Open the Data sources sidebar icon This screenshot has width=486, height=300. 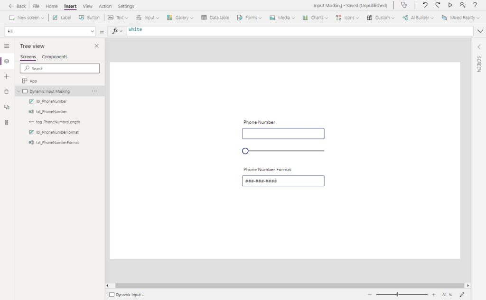coord(7,91)
